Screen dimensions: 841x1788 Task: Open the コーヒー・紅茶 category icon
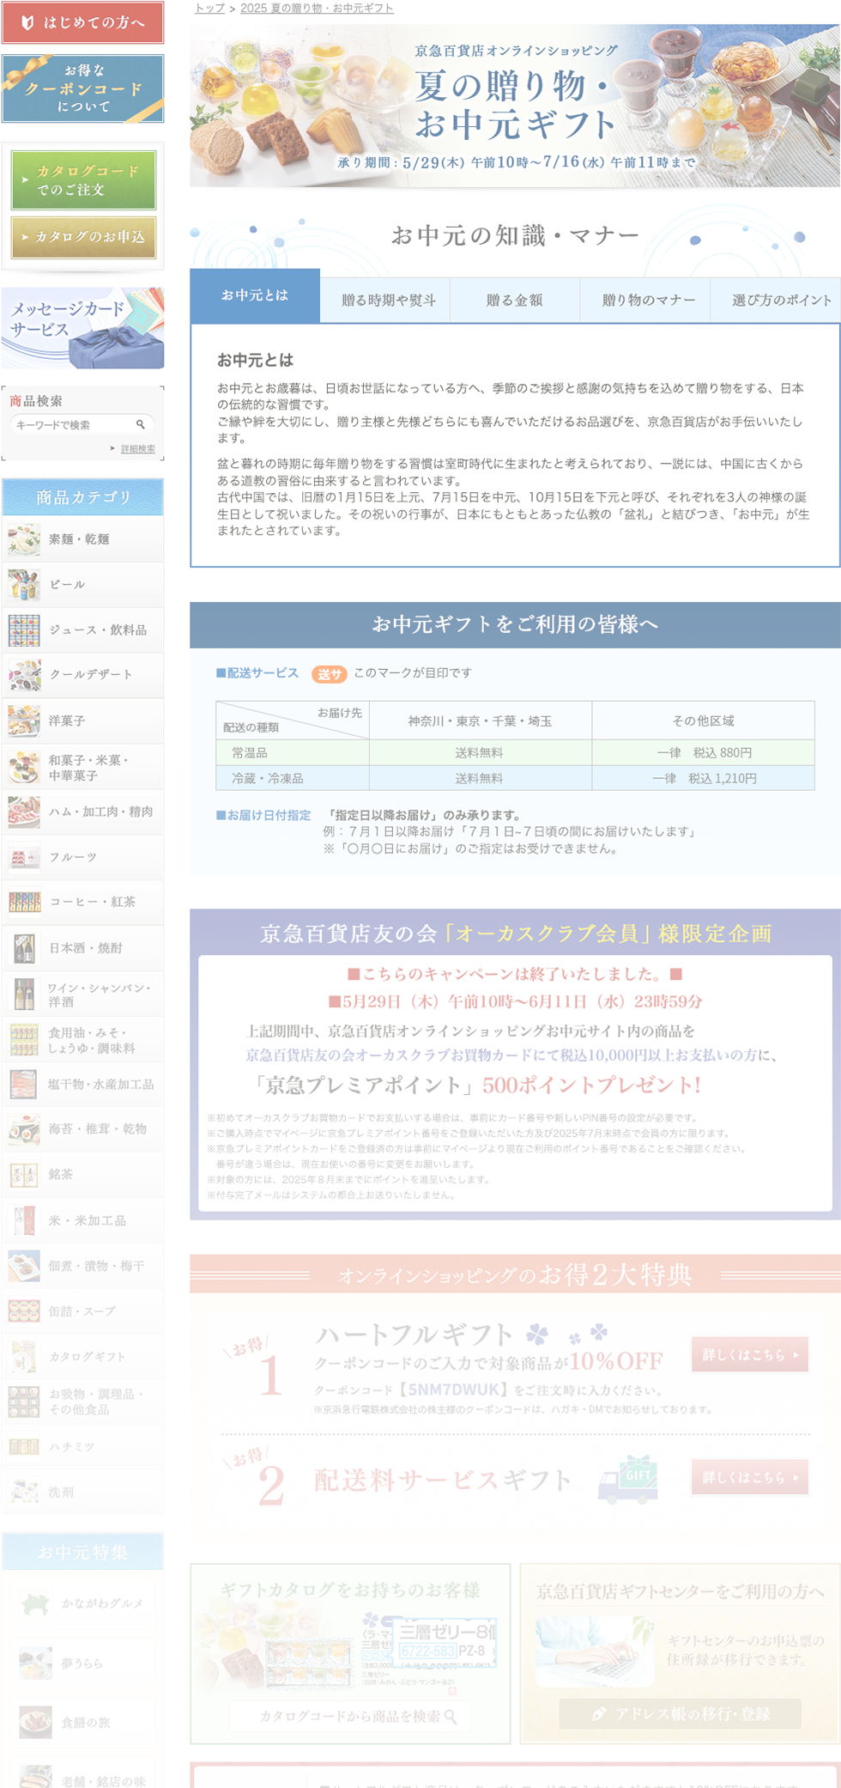[24, 902]
